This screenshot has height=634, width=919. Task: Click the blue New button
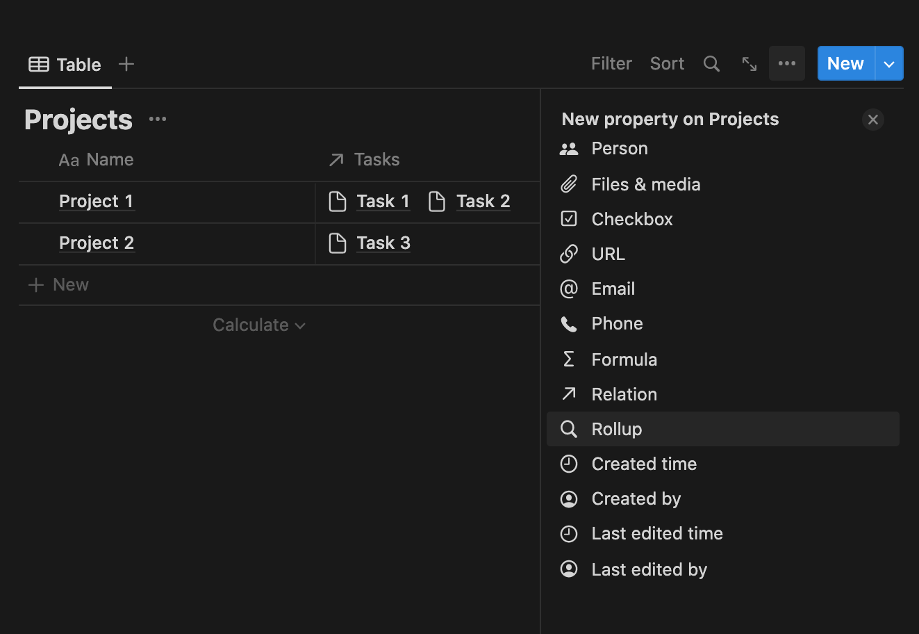click(x=845, y=63)
